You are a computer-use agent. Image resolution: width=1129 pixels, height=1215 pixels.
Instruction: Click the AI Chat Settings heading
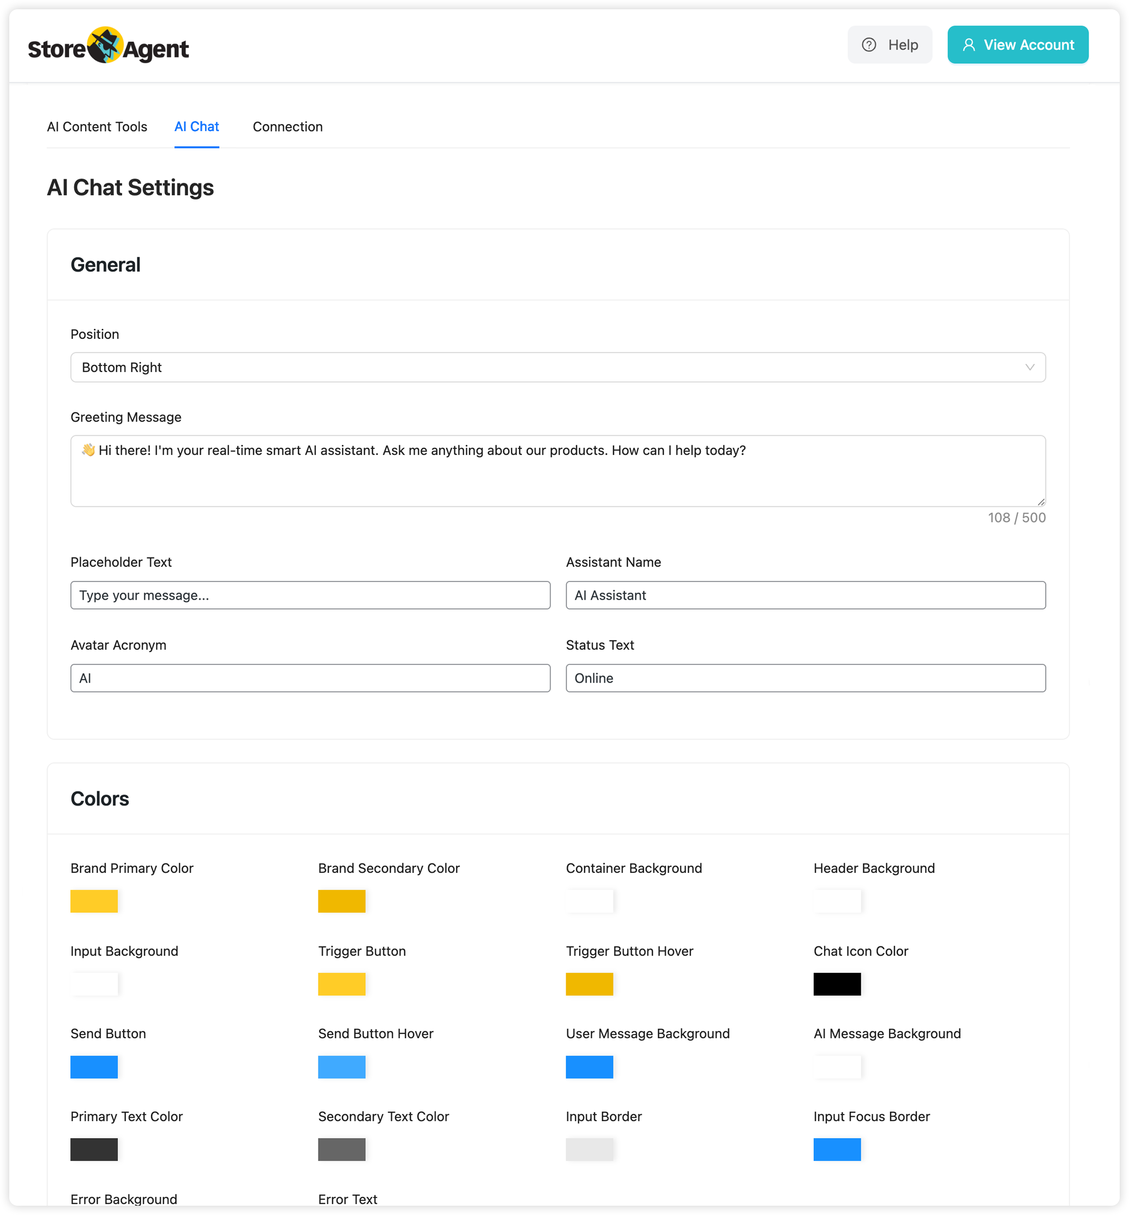(x=131, y=188)
